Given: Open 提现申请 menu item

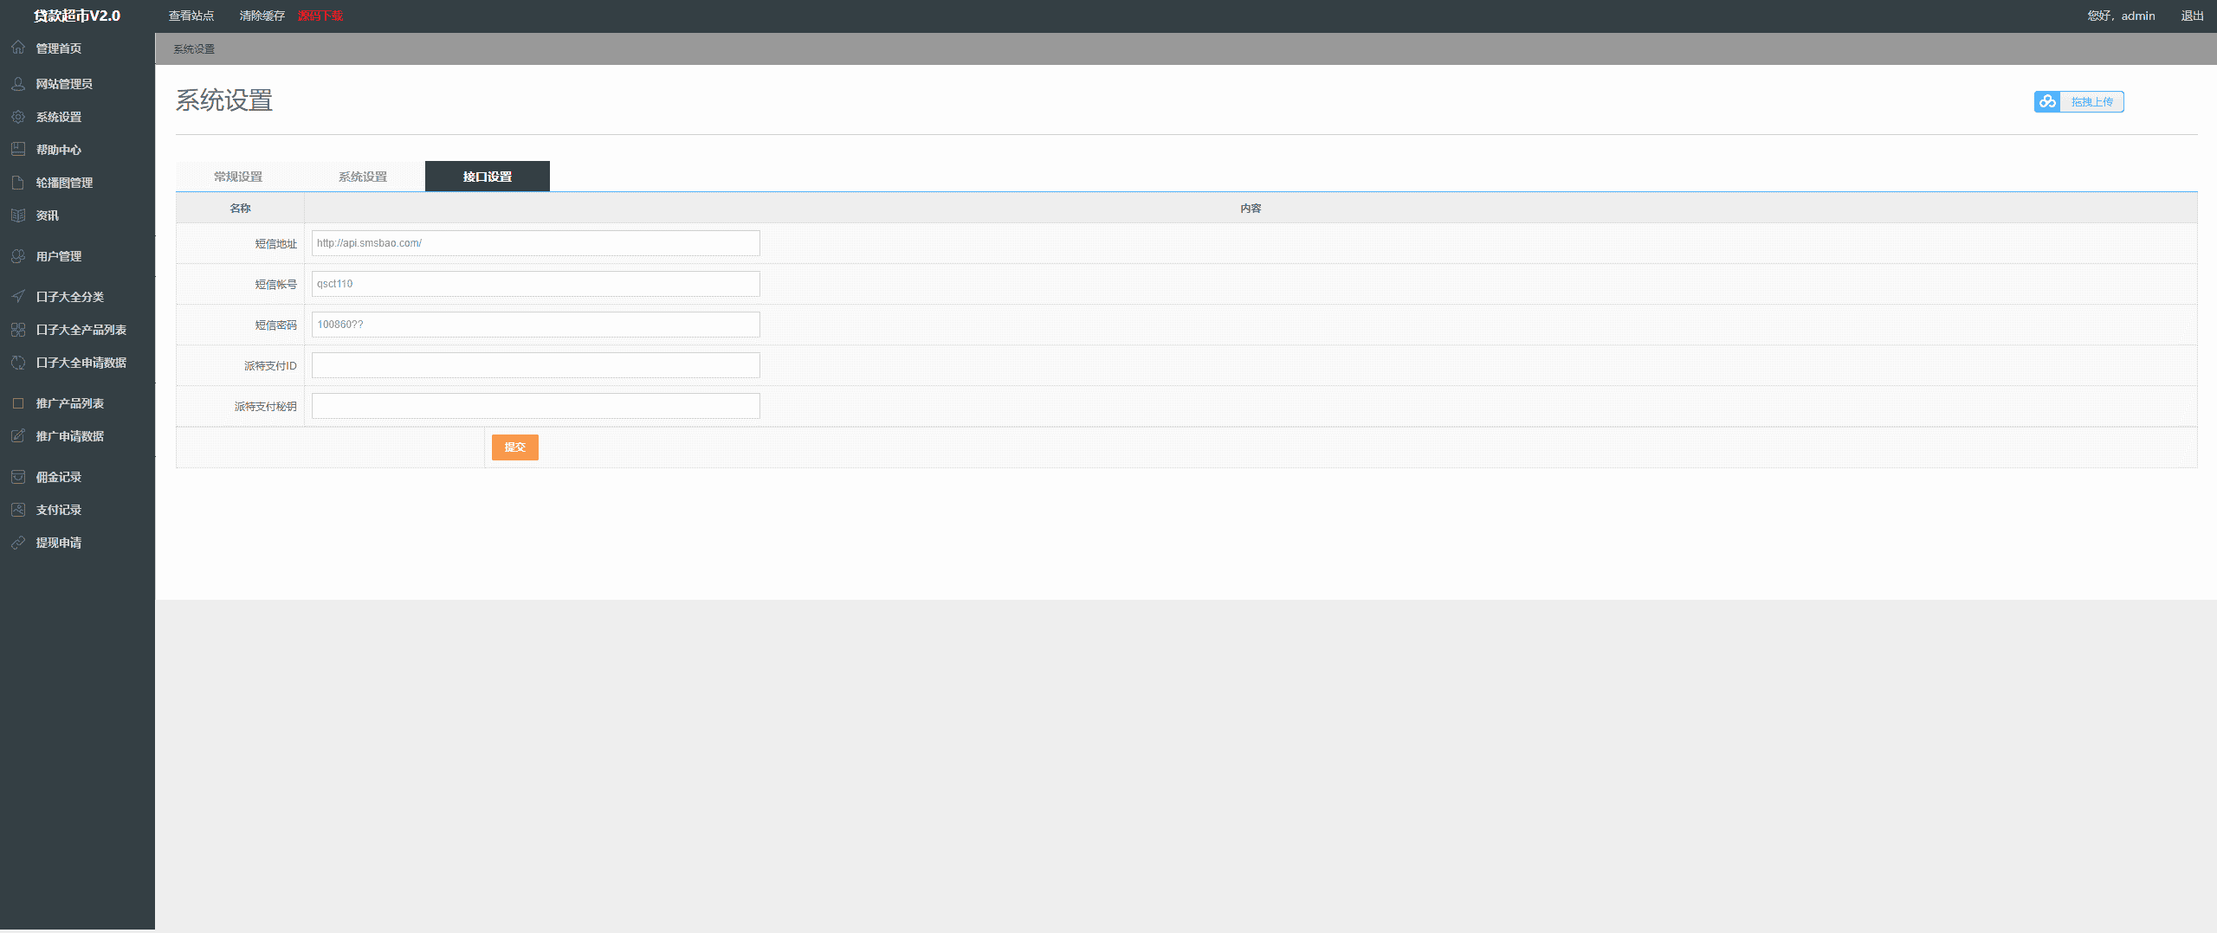Looking at the screenshot, I should pyautogui.click(x=59, y=543).
